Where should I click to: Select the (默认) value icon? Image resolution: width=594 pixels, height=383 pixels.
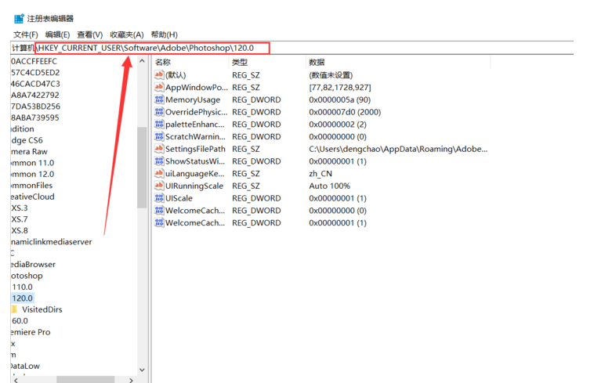[159, 75]
